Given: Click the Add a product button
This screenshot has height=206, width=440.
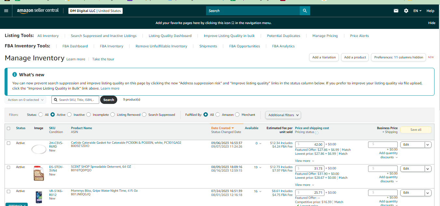Looking at the screenshot, I should pos(355,57).
